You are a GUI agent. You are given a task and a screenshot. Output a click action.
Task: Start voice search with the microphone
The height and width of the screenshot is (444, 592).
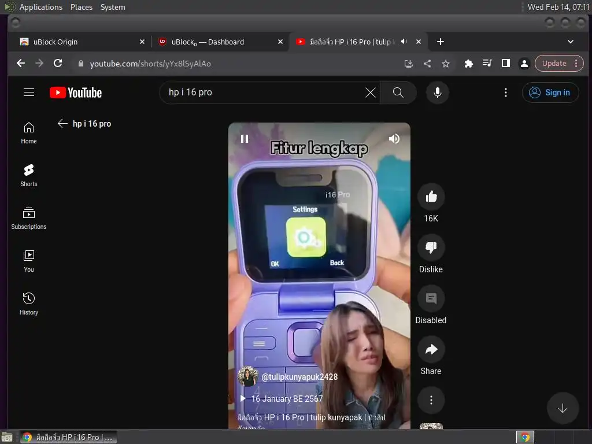[x=437, y=92]
